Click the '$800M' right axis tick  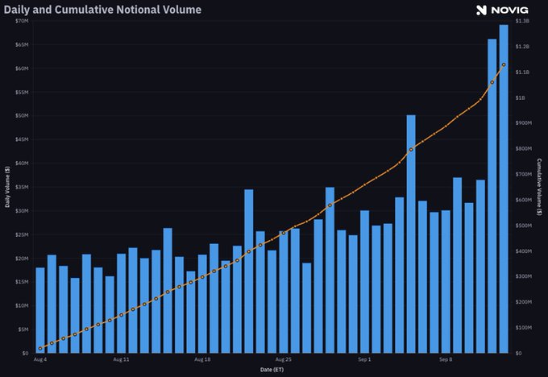(x=524, y=148)
